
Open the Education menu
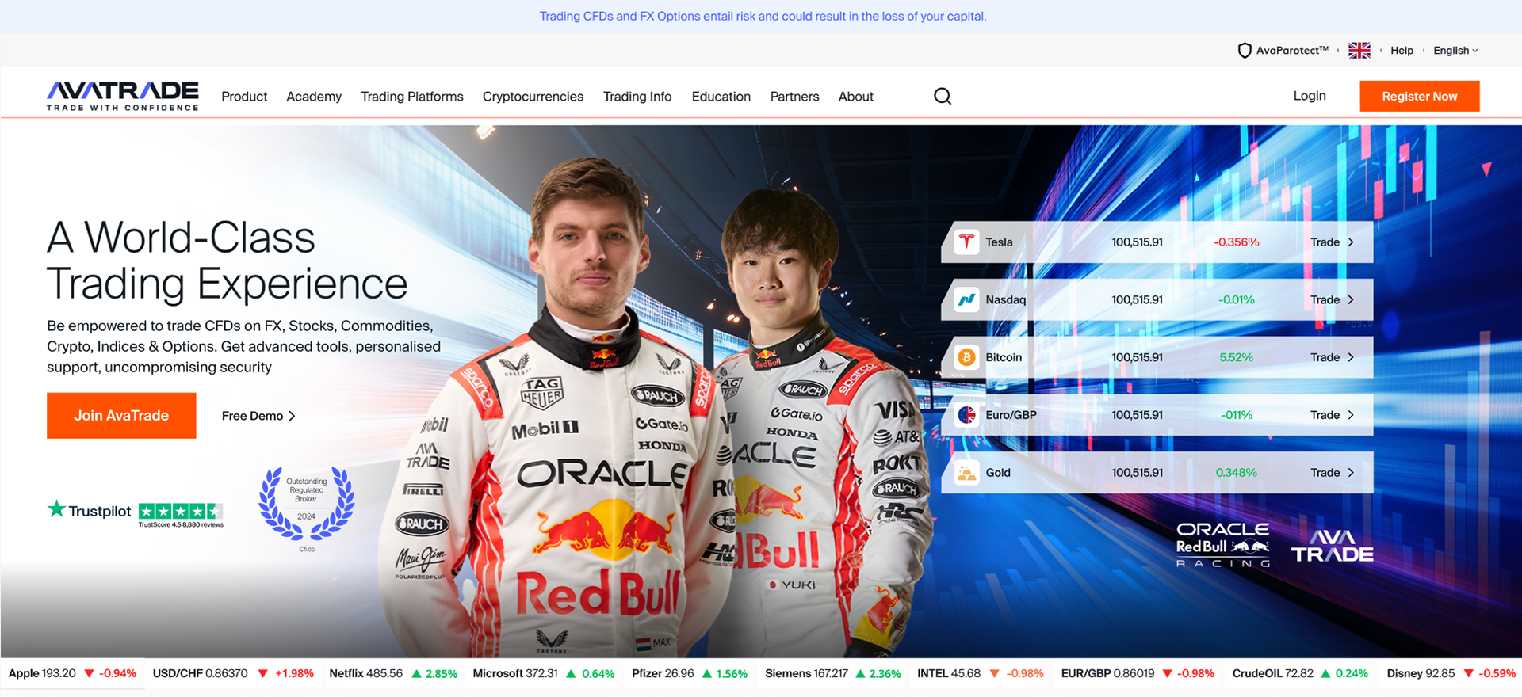point(721,96)
